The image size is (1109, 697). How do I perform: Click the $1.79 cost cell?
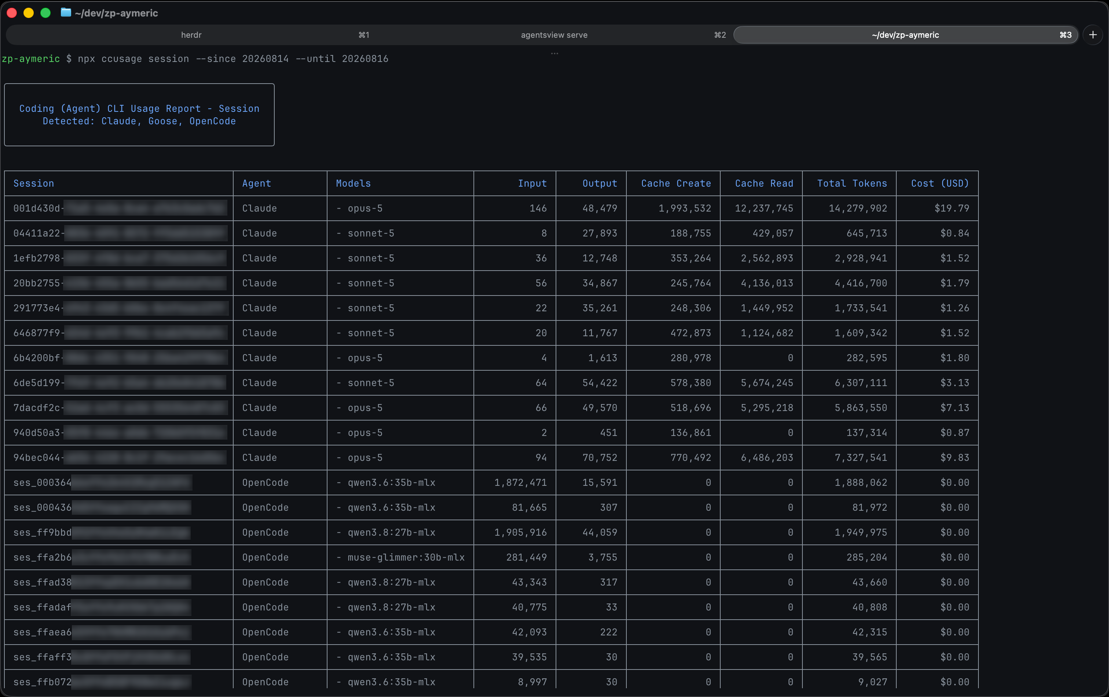[955, 283]
